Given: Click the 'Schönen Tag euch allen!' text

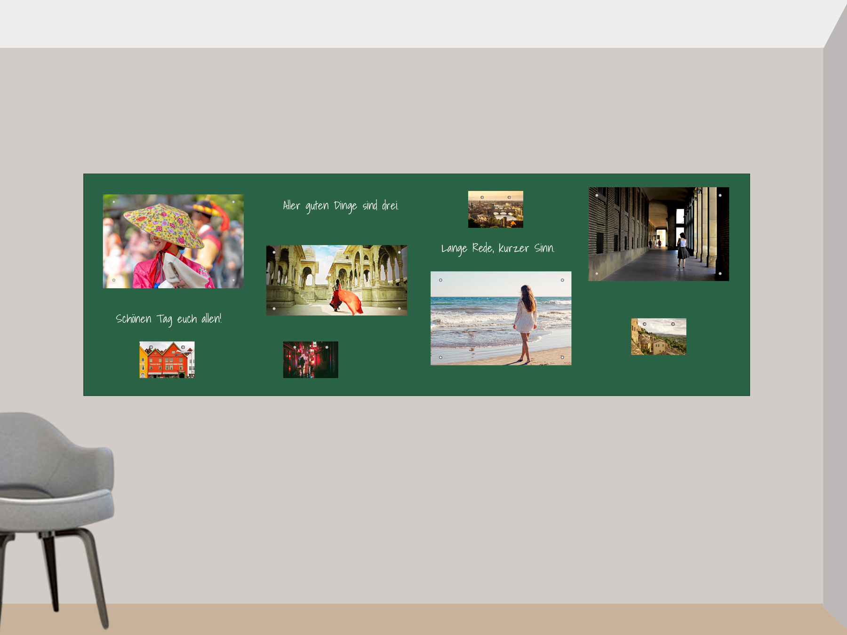Looking at the screenshot, I should click(x=168, y=319).
